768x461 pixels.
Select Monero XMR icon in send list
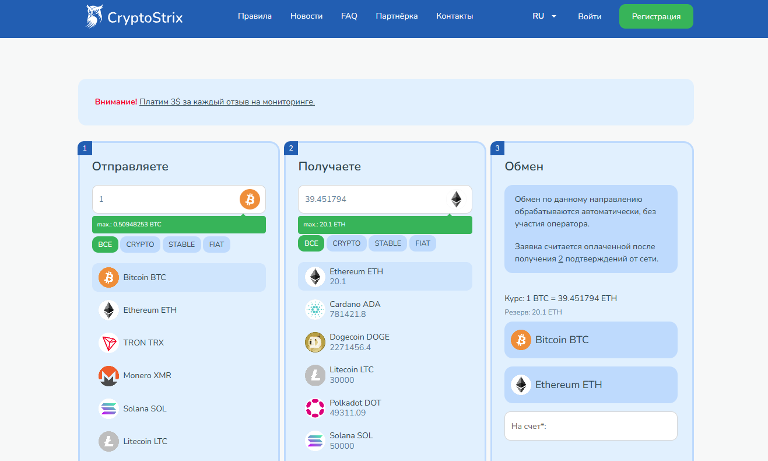108,376
